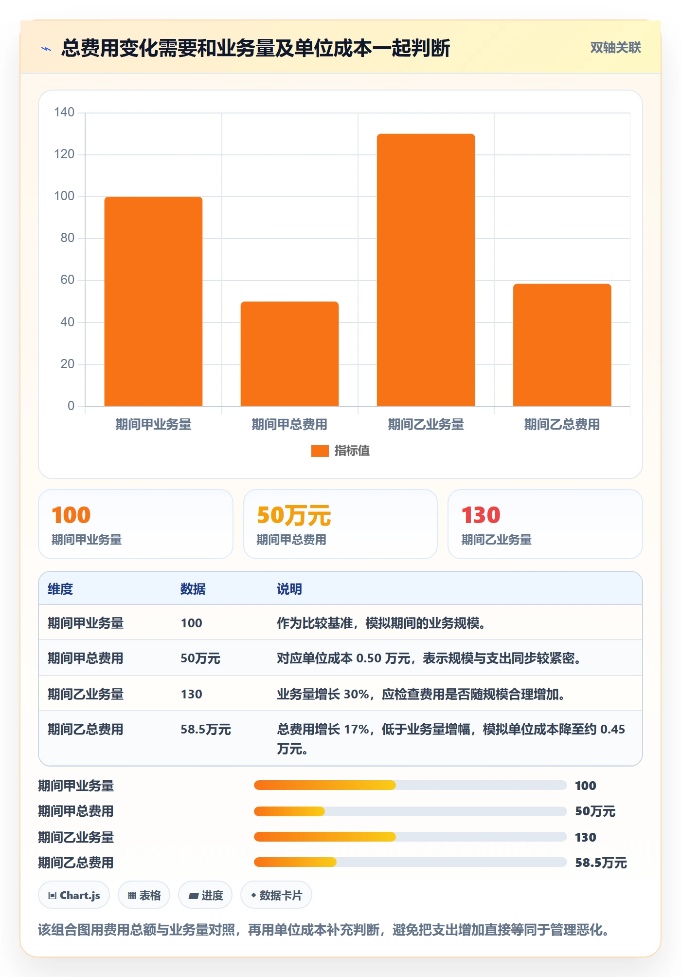This screenshot has height=977, width=681.
Task: Click the 58.5万元 value beside the progress bar
Action: coord(601,863)
